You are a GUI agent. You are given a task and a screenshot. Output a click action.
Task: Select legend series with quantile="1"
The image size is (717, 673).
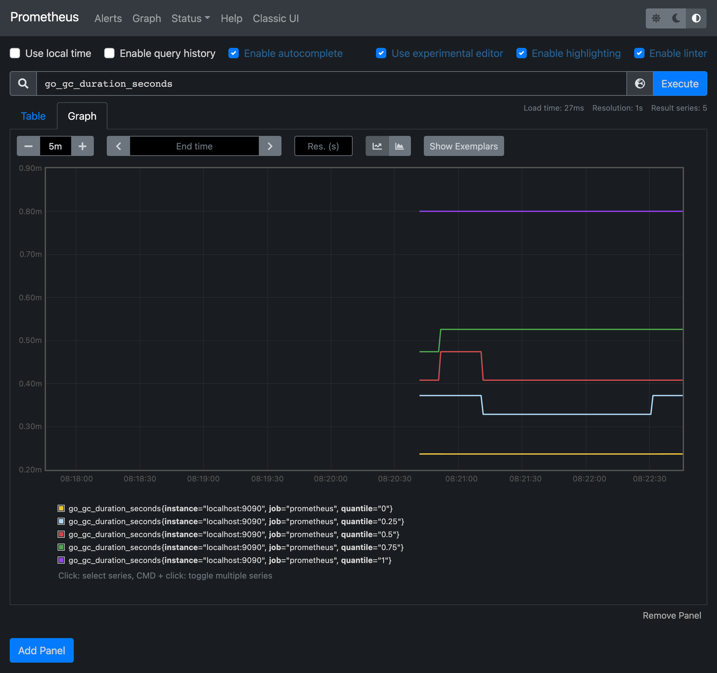click(x=230, y=560)
